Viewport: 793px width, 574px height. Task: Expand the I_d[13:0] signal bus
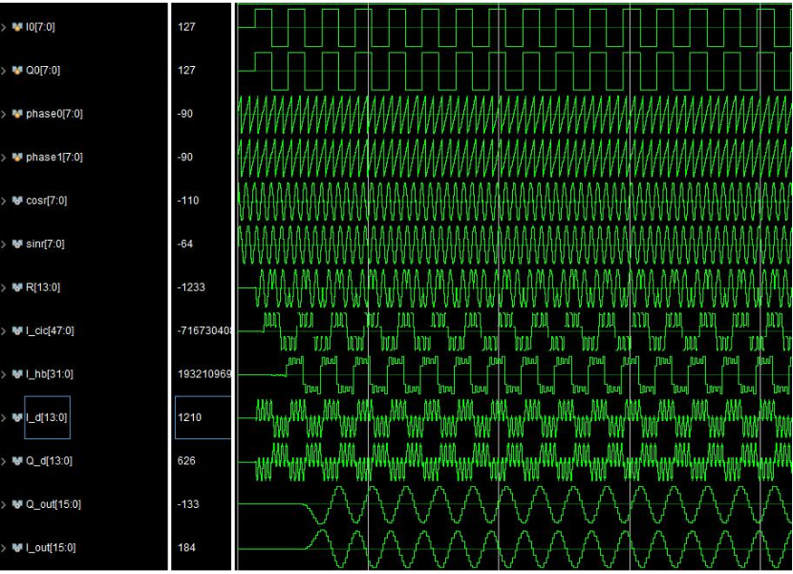coord(4,418)
